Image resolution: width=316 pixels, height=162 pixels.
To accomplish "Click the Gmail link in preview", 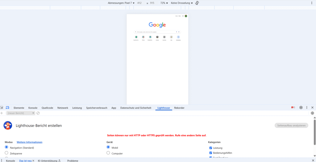I will [177, 16].
